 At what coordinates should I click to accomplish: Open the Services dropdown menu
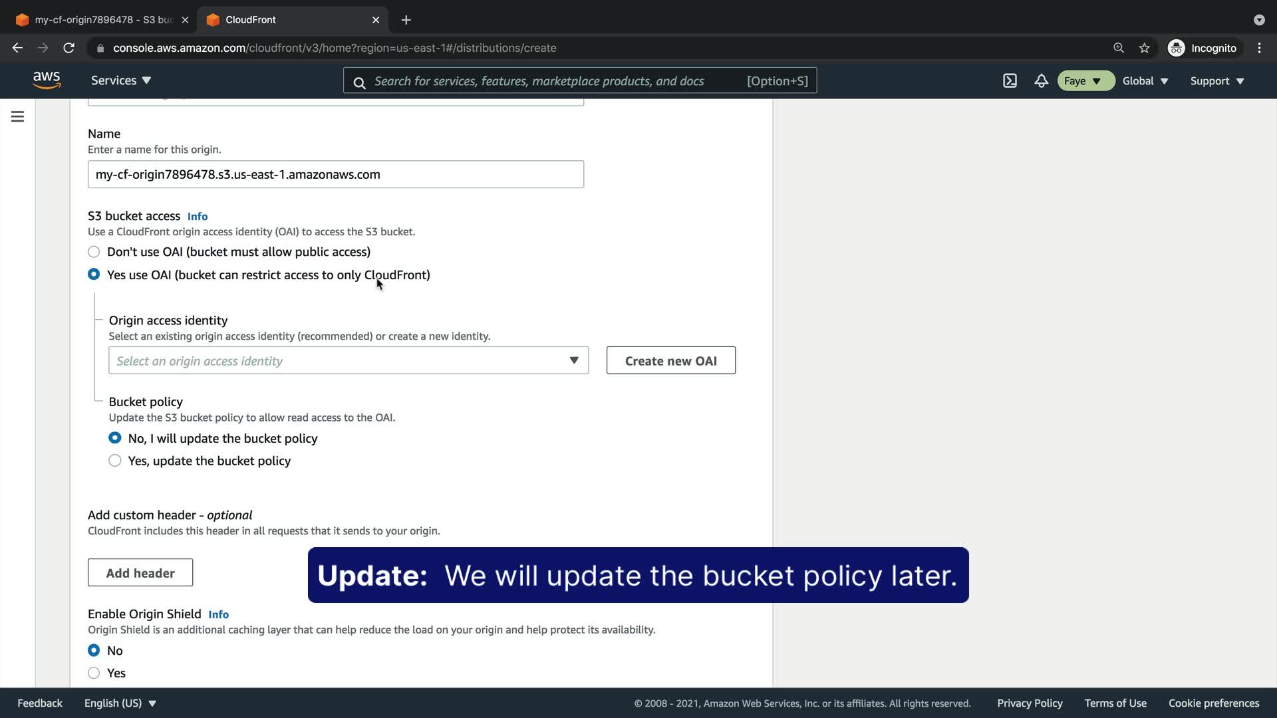[121, 80]
